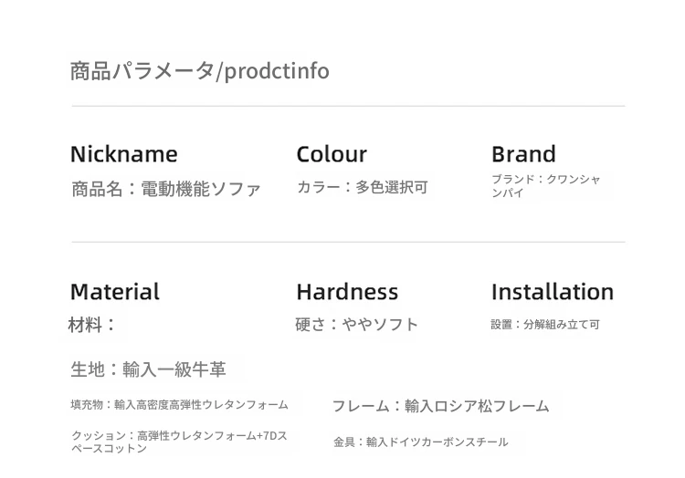
Task: Select the Material heading
Action: pos(115,292)
